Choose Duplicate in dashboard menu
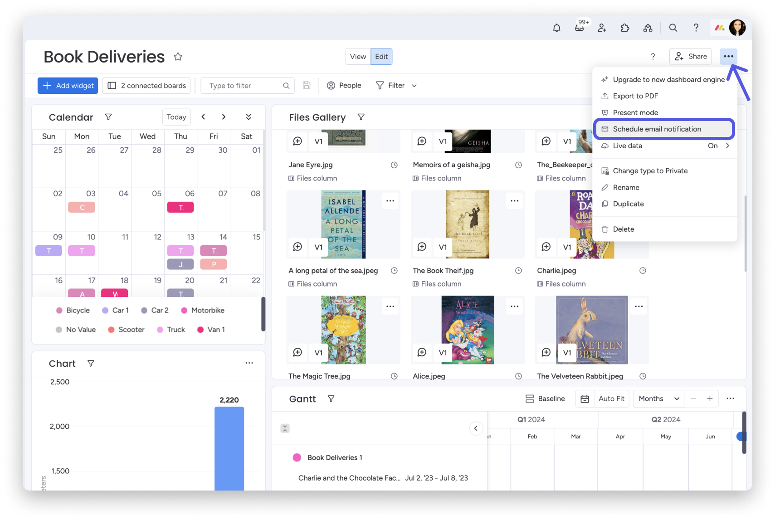Screen dimensions: 775x520 [665, 204]
